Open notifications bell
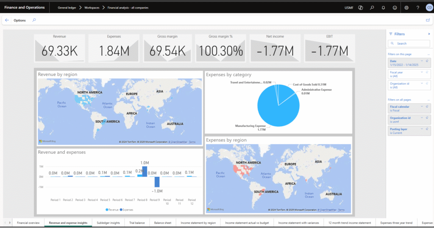The image size is (434, 228). (x=383, y=8)
